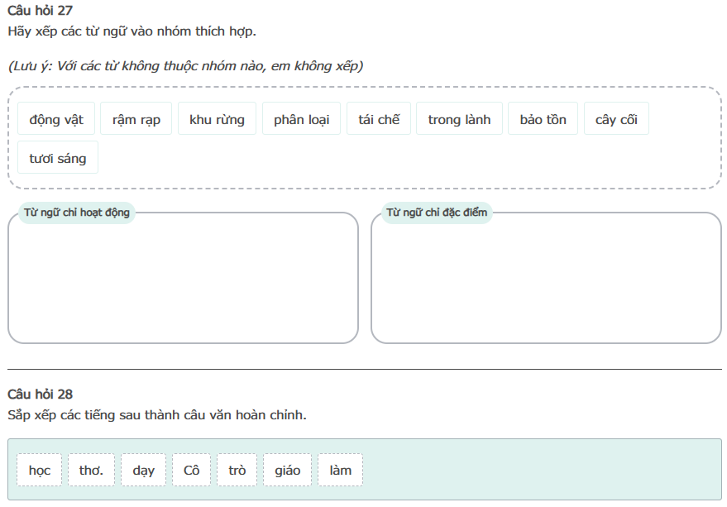
Task: Click the "rậm rạp" word chip
Action: click(136, 119)
